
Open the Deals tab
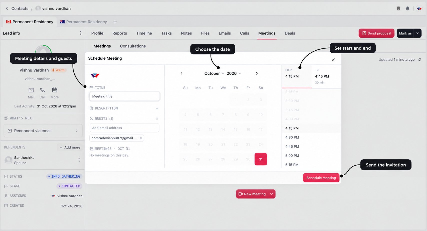(290, 33)
